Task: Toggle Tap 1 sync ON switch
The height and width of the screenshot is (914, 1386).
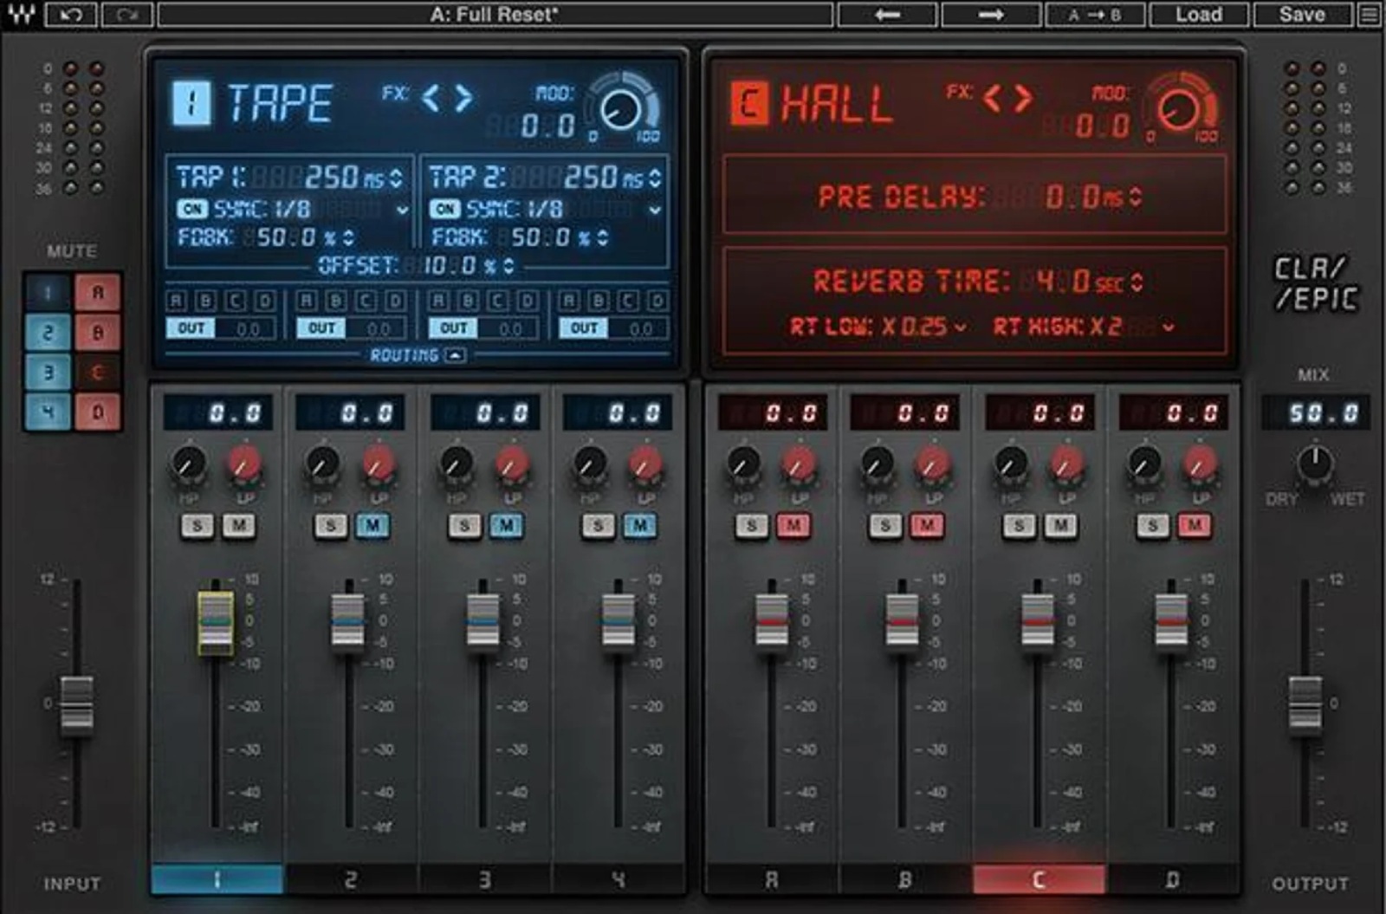Action: pyautogui.click(x=192, y=209)
